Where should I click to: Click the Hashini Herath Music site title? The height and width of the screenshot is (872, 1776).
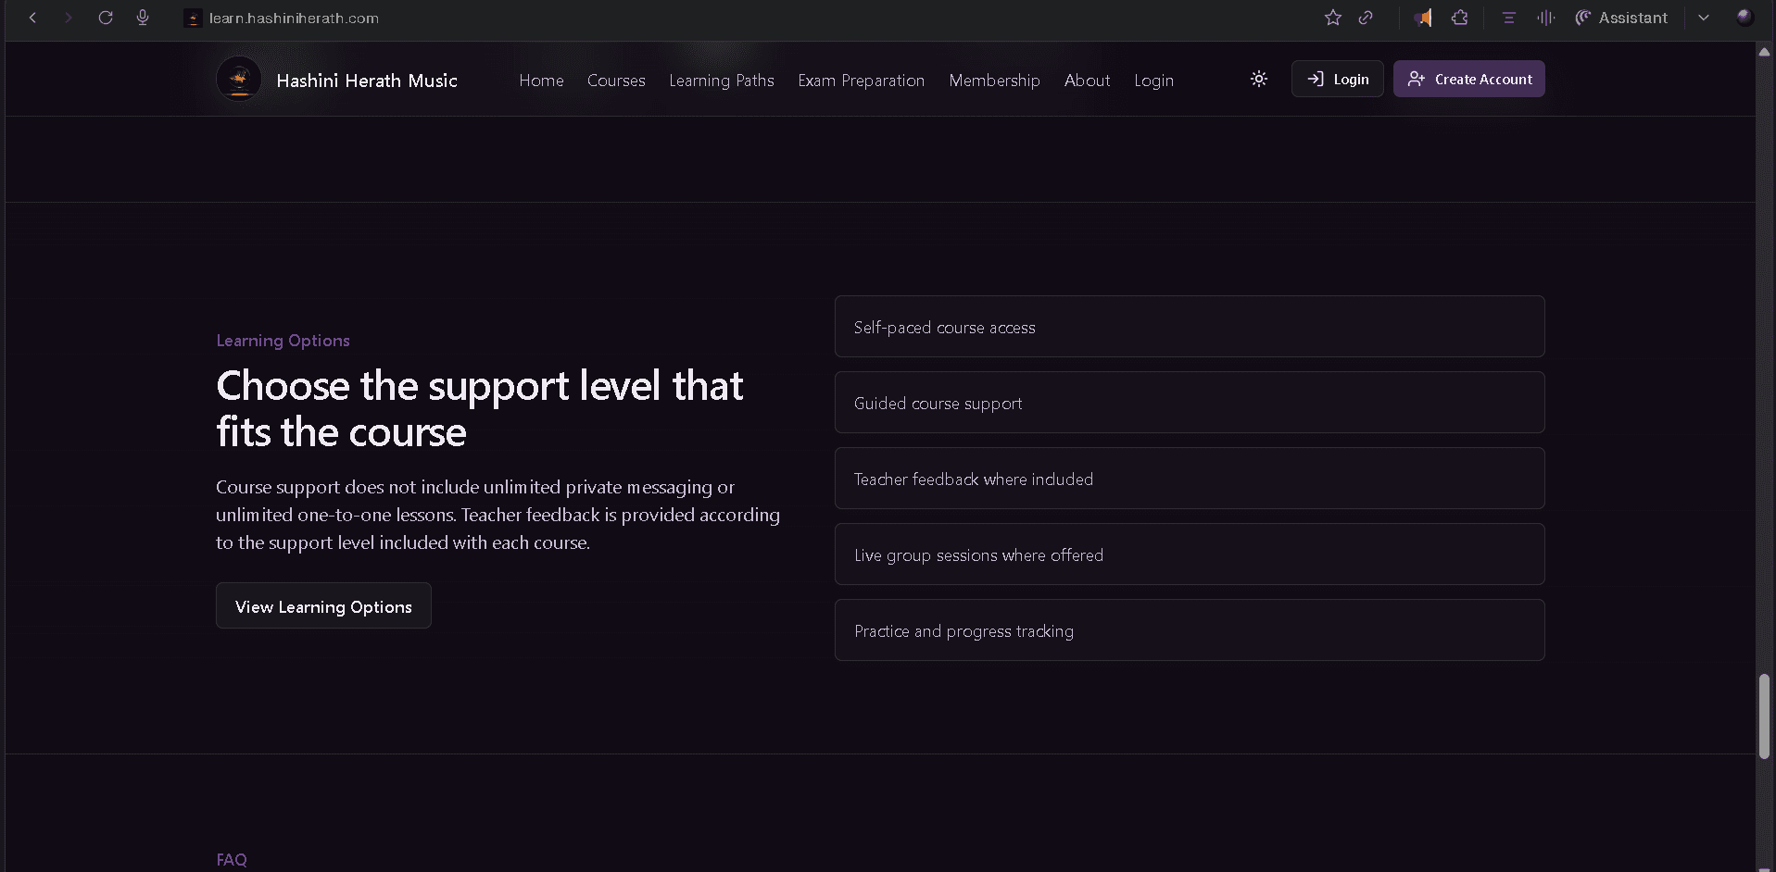[x=367, y=81]
